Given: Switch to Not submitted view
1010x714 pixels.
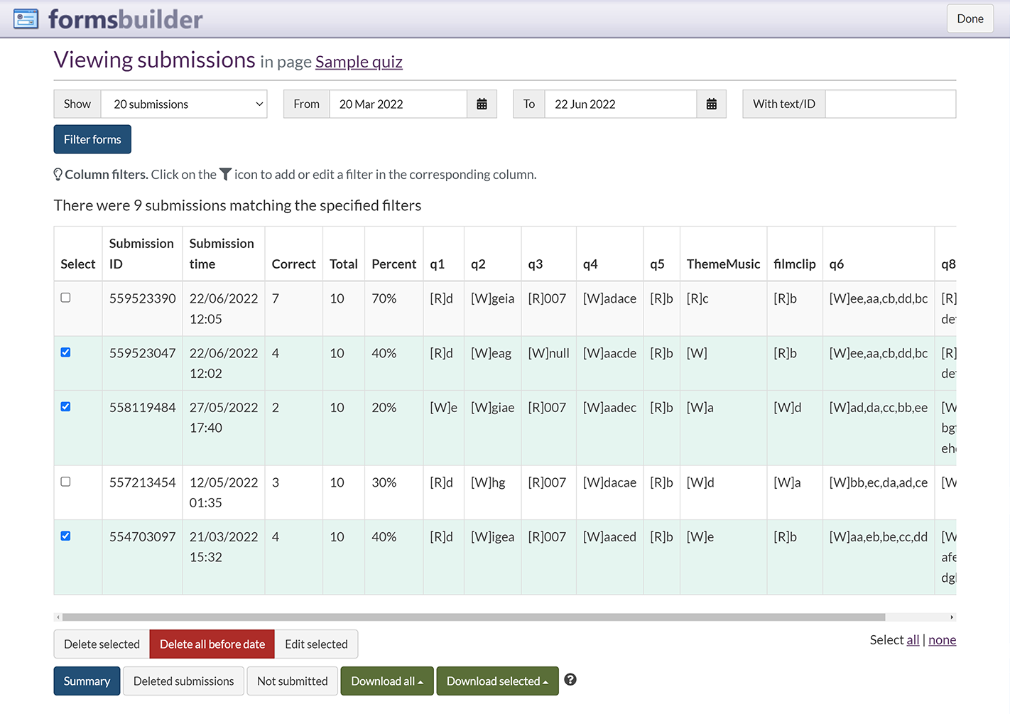Looking at the screenshot, I should [292, 681].
